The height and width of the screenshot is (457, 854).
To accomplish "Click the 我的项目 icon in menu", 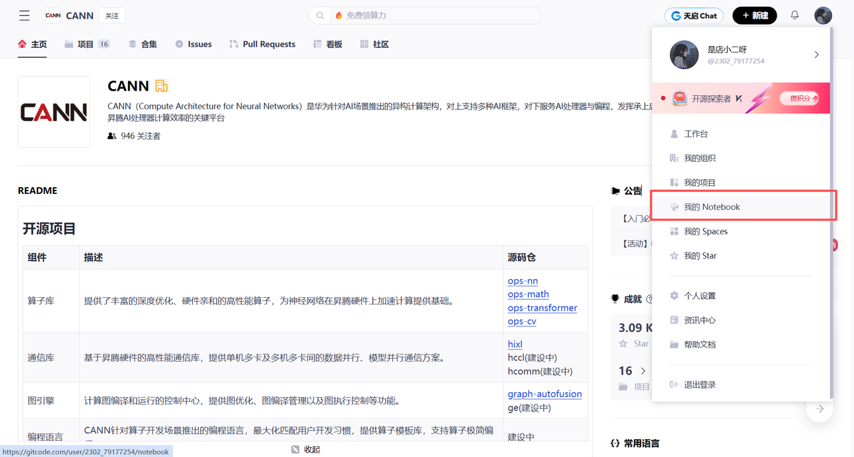I will point(674,183).
